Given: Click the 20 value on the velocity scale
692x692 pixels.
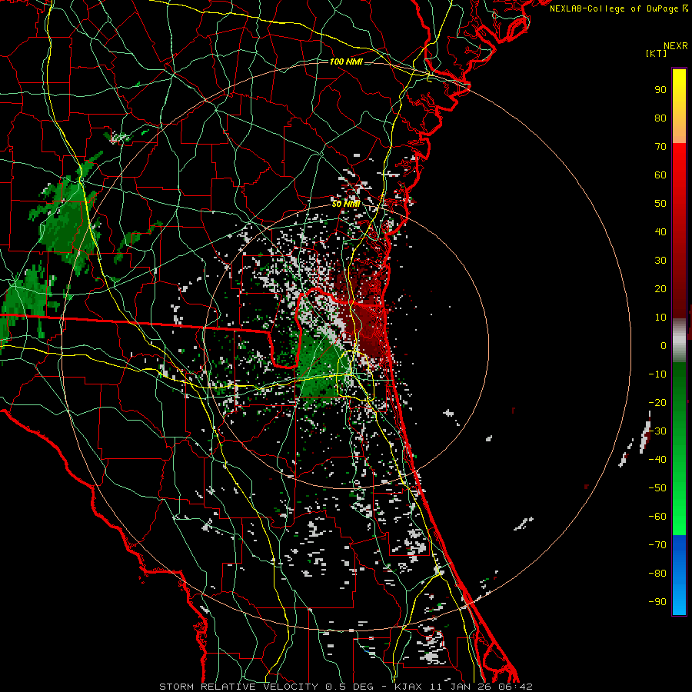Looking at the screenshot, I should pyautogui.click(x=660, y=288).
